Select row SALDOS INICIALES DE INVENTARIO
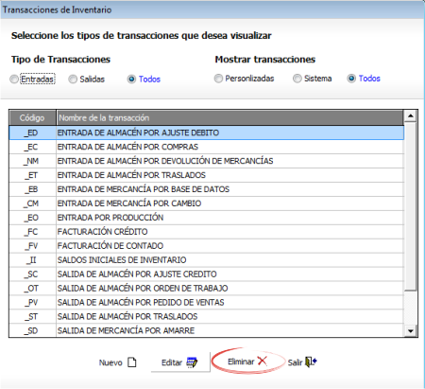This screenshot has width=425, height=389. 207,260
